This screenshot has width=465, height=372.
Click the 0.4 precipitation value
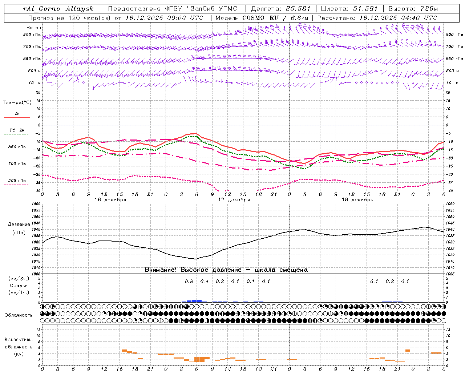(205, 281)
